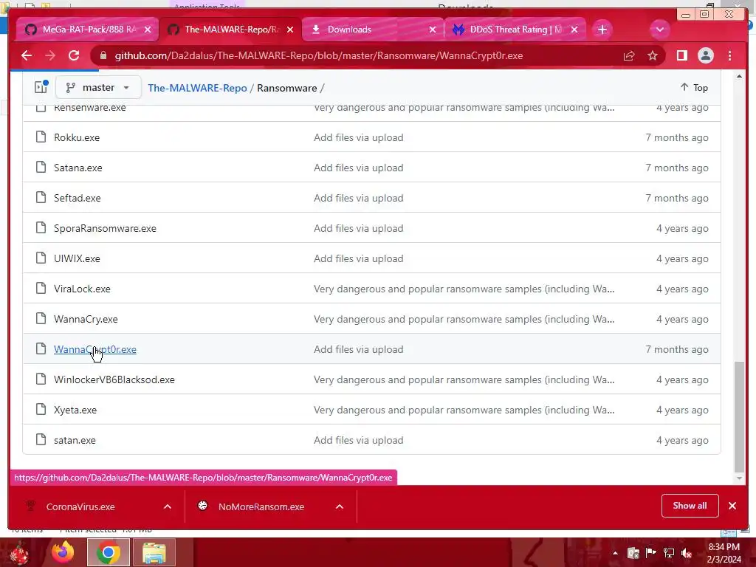Open WinlockerVB6Blacksod.exe file
The width and height of the screenshot is (756, 567).
point(114,380)
